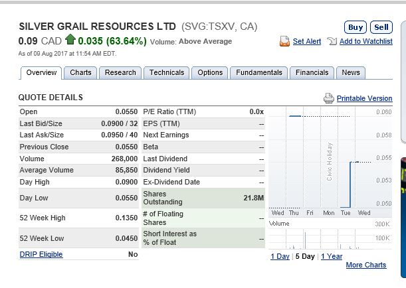This screenshot has width=406, height=288.
Task: Go to the Options tab
Action: tap(210, 72)
